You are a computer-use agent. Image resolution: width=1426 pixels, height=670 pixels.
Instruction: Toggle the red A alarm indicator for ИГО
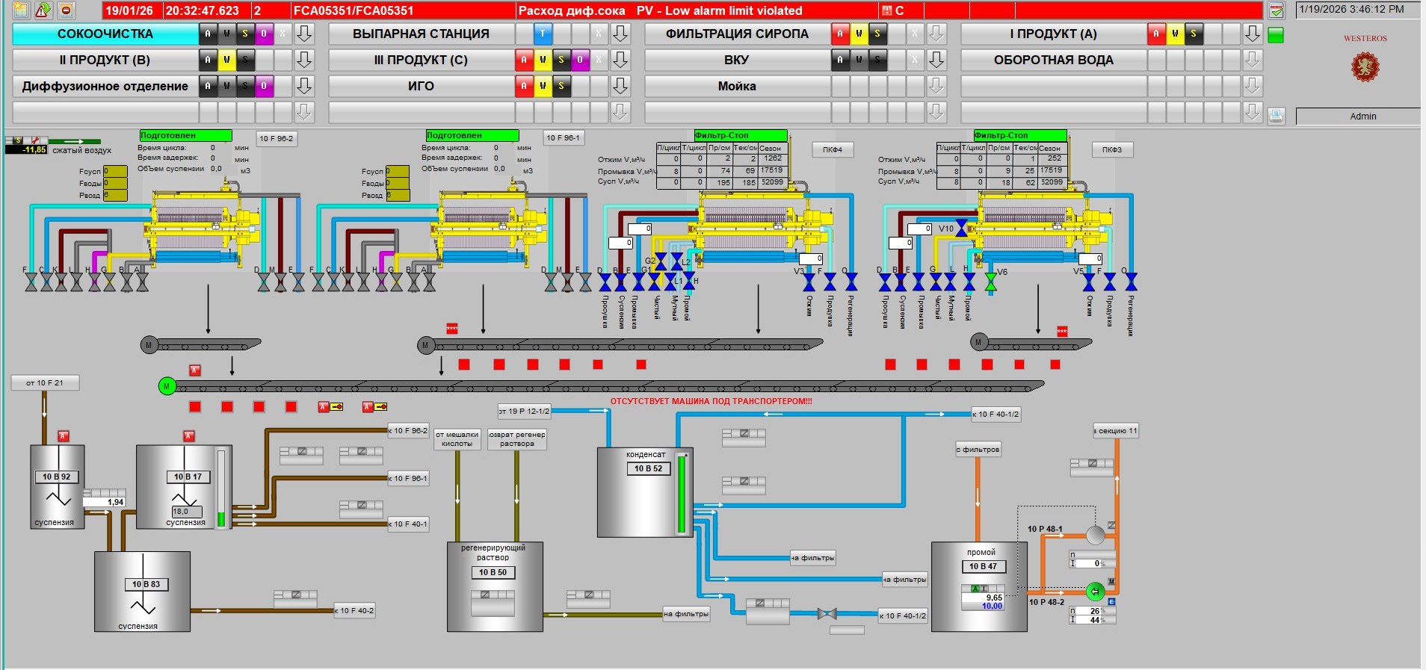[x=524, y=86]
